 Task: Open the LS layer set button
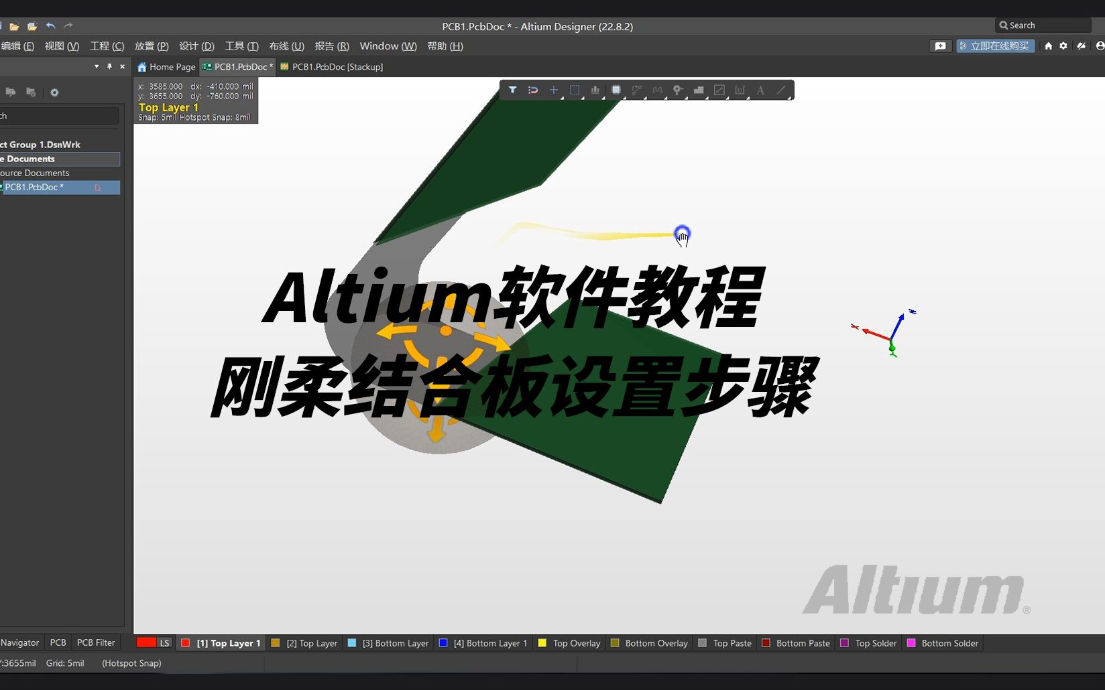click(x=164, y=643)
